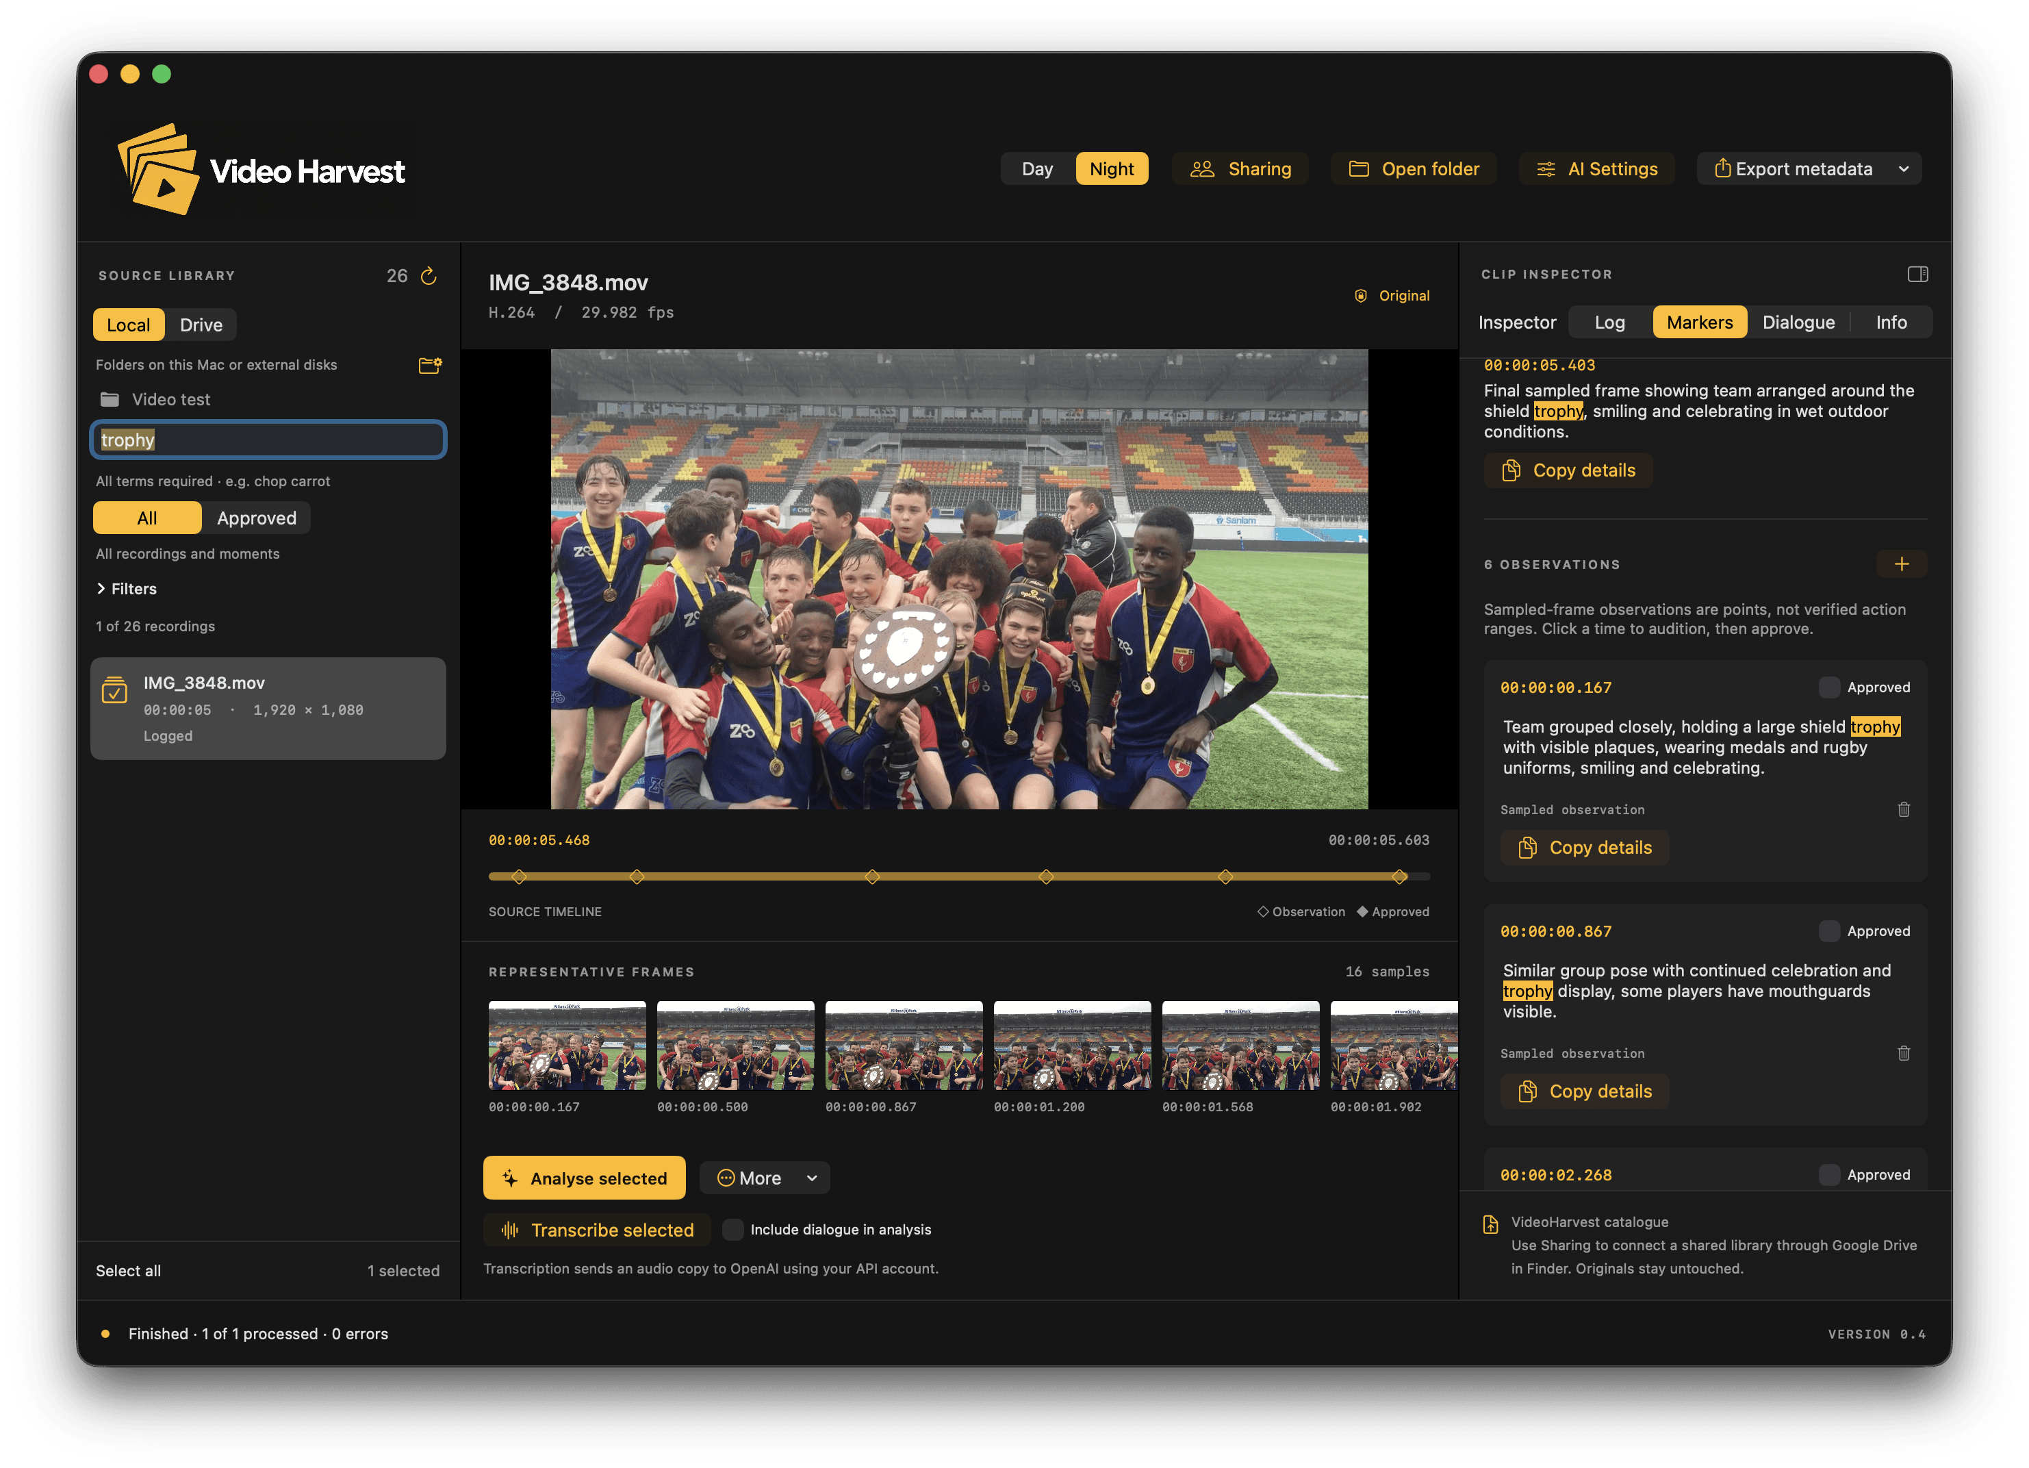Click the search field containing trophy
The image size is (2029, 1468).
point(268,440)
